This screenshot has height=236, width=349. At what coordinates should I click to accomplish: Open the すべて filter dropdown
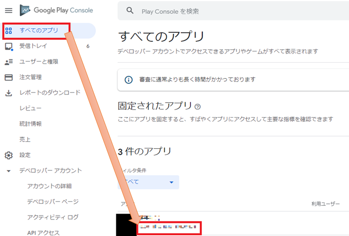coord(148,182)
